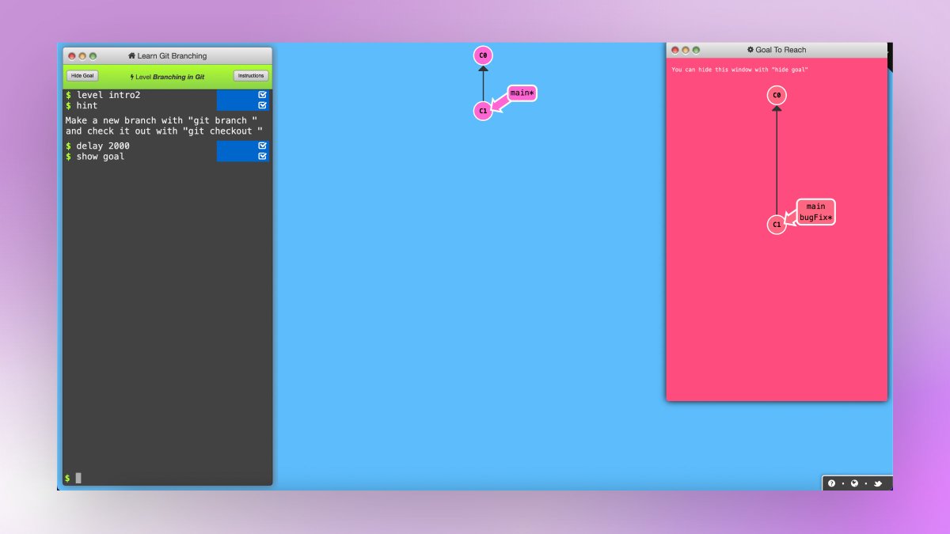
Task: Click the 'level intro2' command text
Action: tap(108, 95)
